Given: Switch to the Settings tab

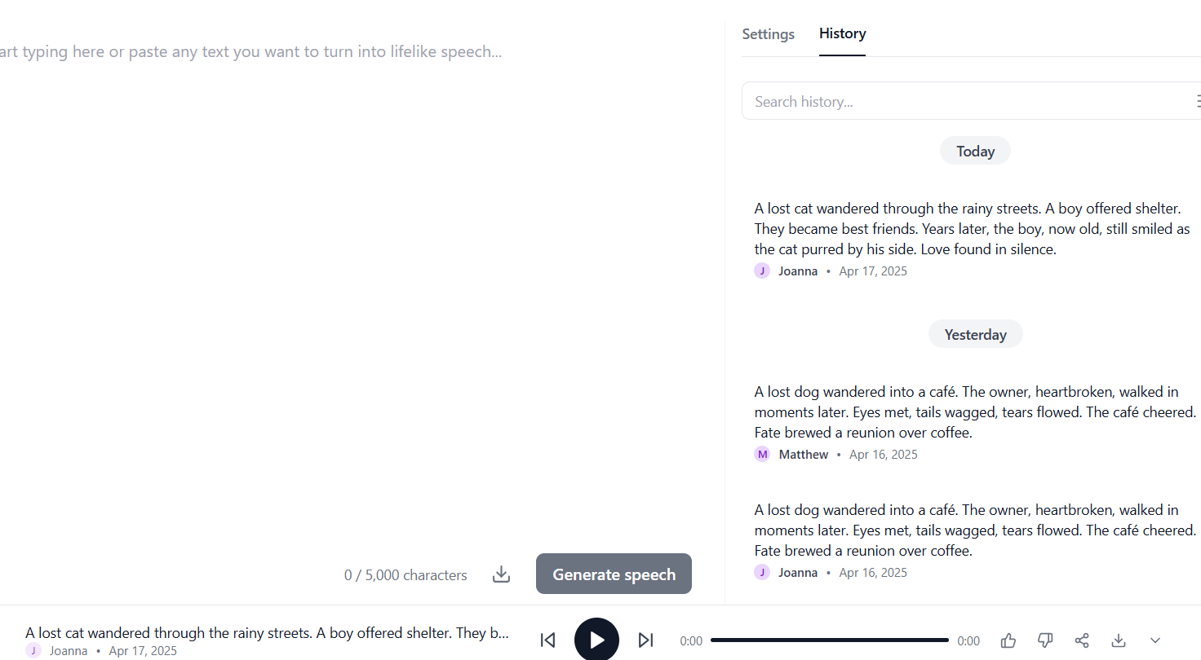Looking at the screenshot, I should 768,34.
